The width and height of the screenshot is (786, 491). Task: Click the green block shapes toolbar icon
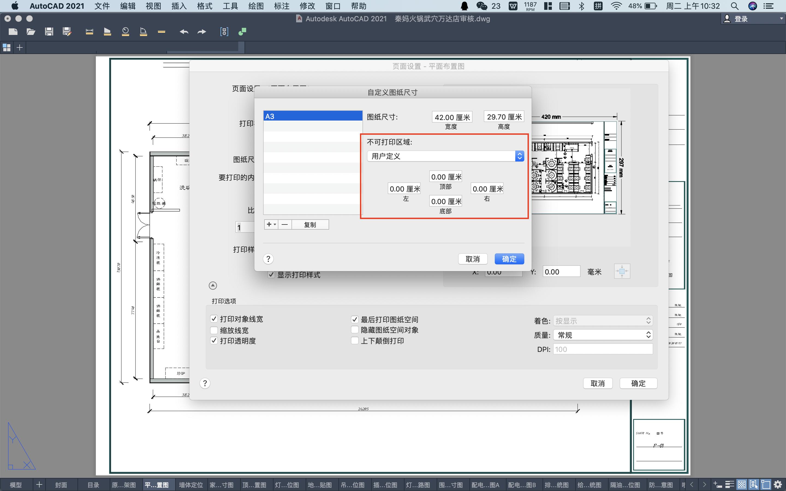pos(242,31)
